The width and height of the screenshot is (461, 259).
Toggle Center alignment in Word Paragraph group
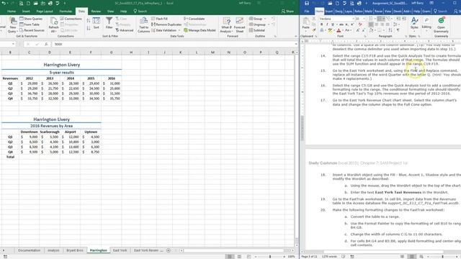377,24
